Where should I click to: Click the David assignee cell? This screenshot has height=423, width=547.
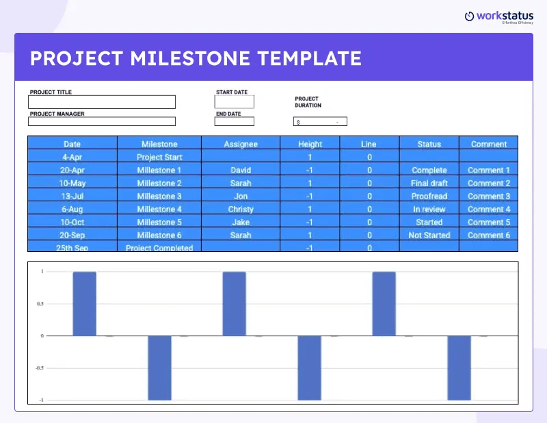coord(241,170)
